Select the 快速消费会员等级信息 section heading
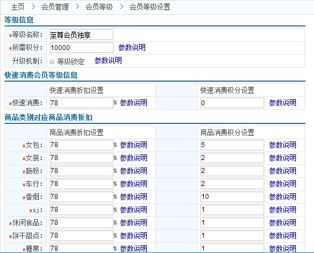This screenshot has width=314, height=253. coord(41,75)
